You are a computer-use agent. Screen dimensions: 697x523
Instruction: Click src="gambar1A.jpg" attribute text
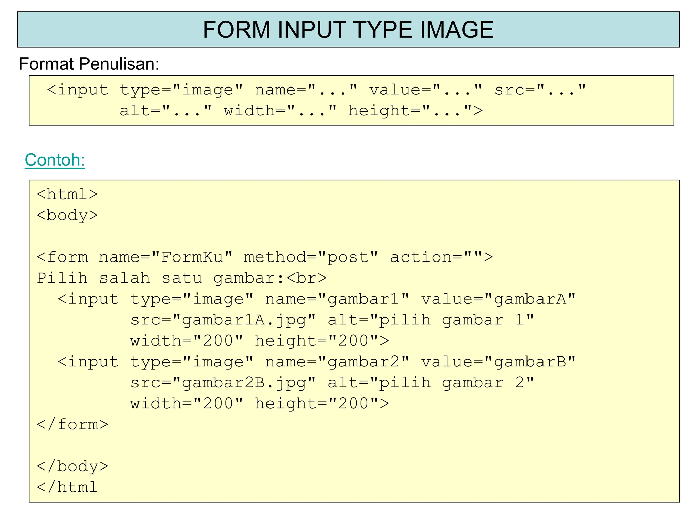tap(223, 320)
